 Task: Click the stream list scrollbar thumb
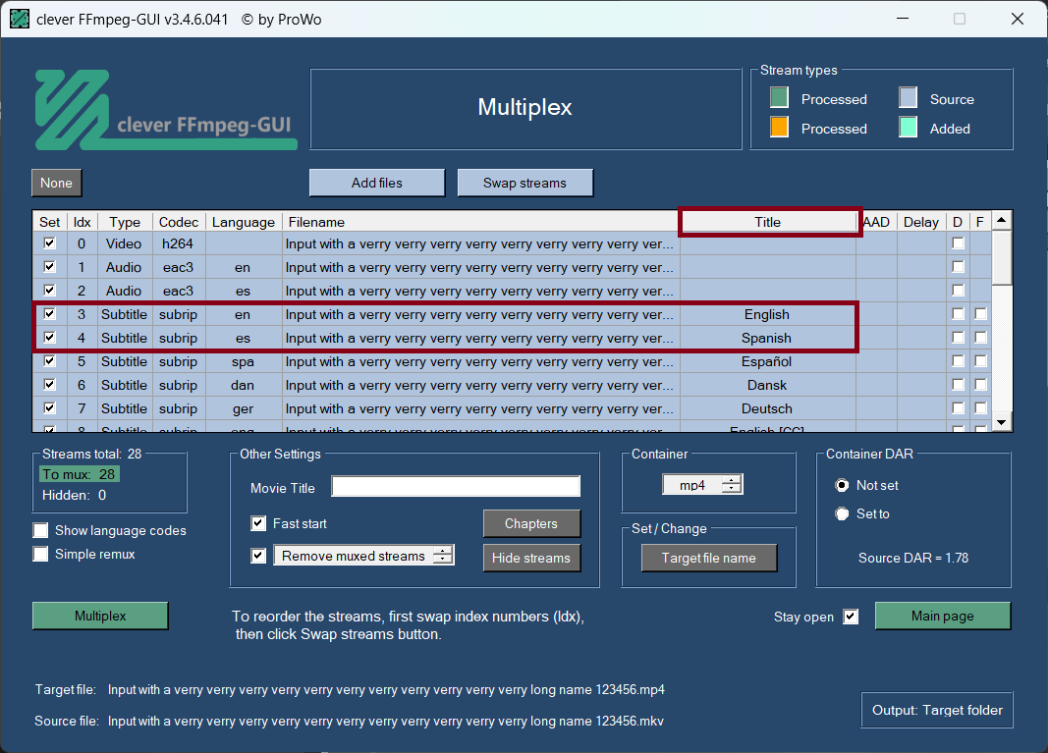(x=1001, y=257)
